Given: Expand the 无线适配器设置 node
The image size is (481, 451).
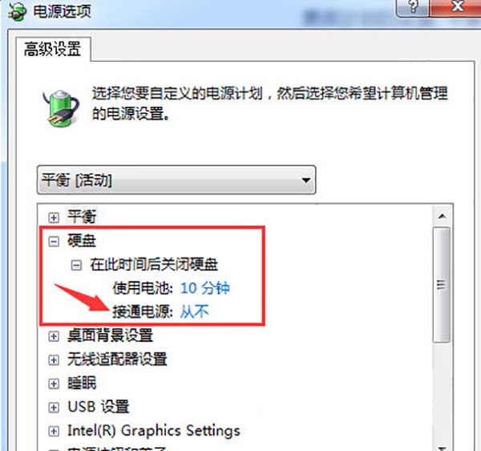Looking at the screenshot, I should pyautogui.click(x=54, y=360).
